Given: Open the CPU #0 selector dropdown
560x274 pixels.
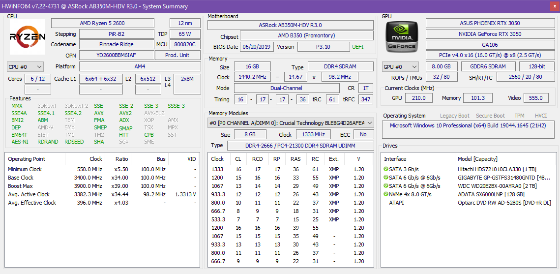Looking at the screenshot, I should (26, 66).
